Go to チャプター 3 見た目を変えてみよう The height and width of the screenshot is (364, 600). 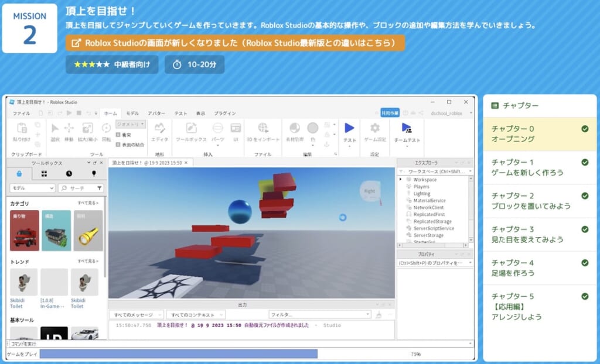(x=539, y=235)
